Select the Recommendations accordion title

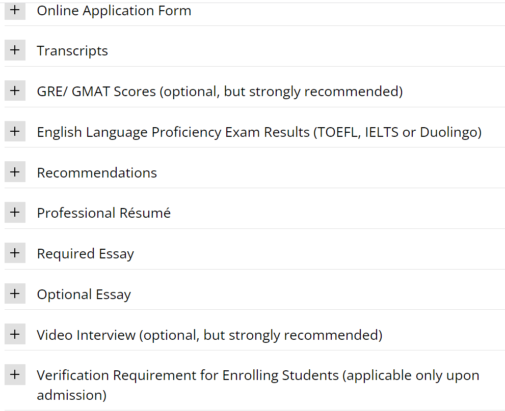pos(97,172)
